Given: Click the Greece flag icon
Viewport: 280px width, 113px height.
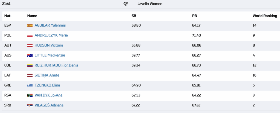Looking at the screenshot, I should 30,85.
